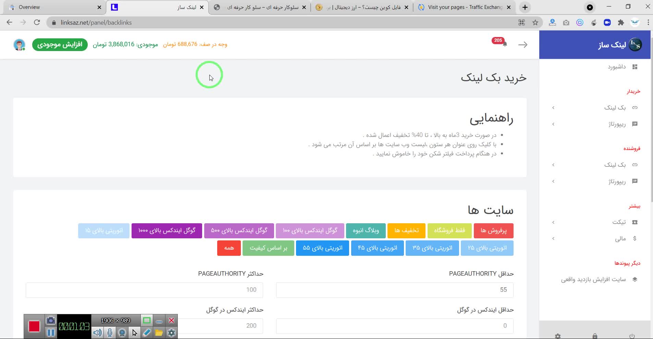The width and height of the screenshot is (653, 339).
Task: Click the green region-select rectangle in recorder
Action: point(147,321)
